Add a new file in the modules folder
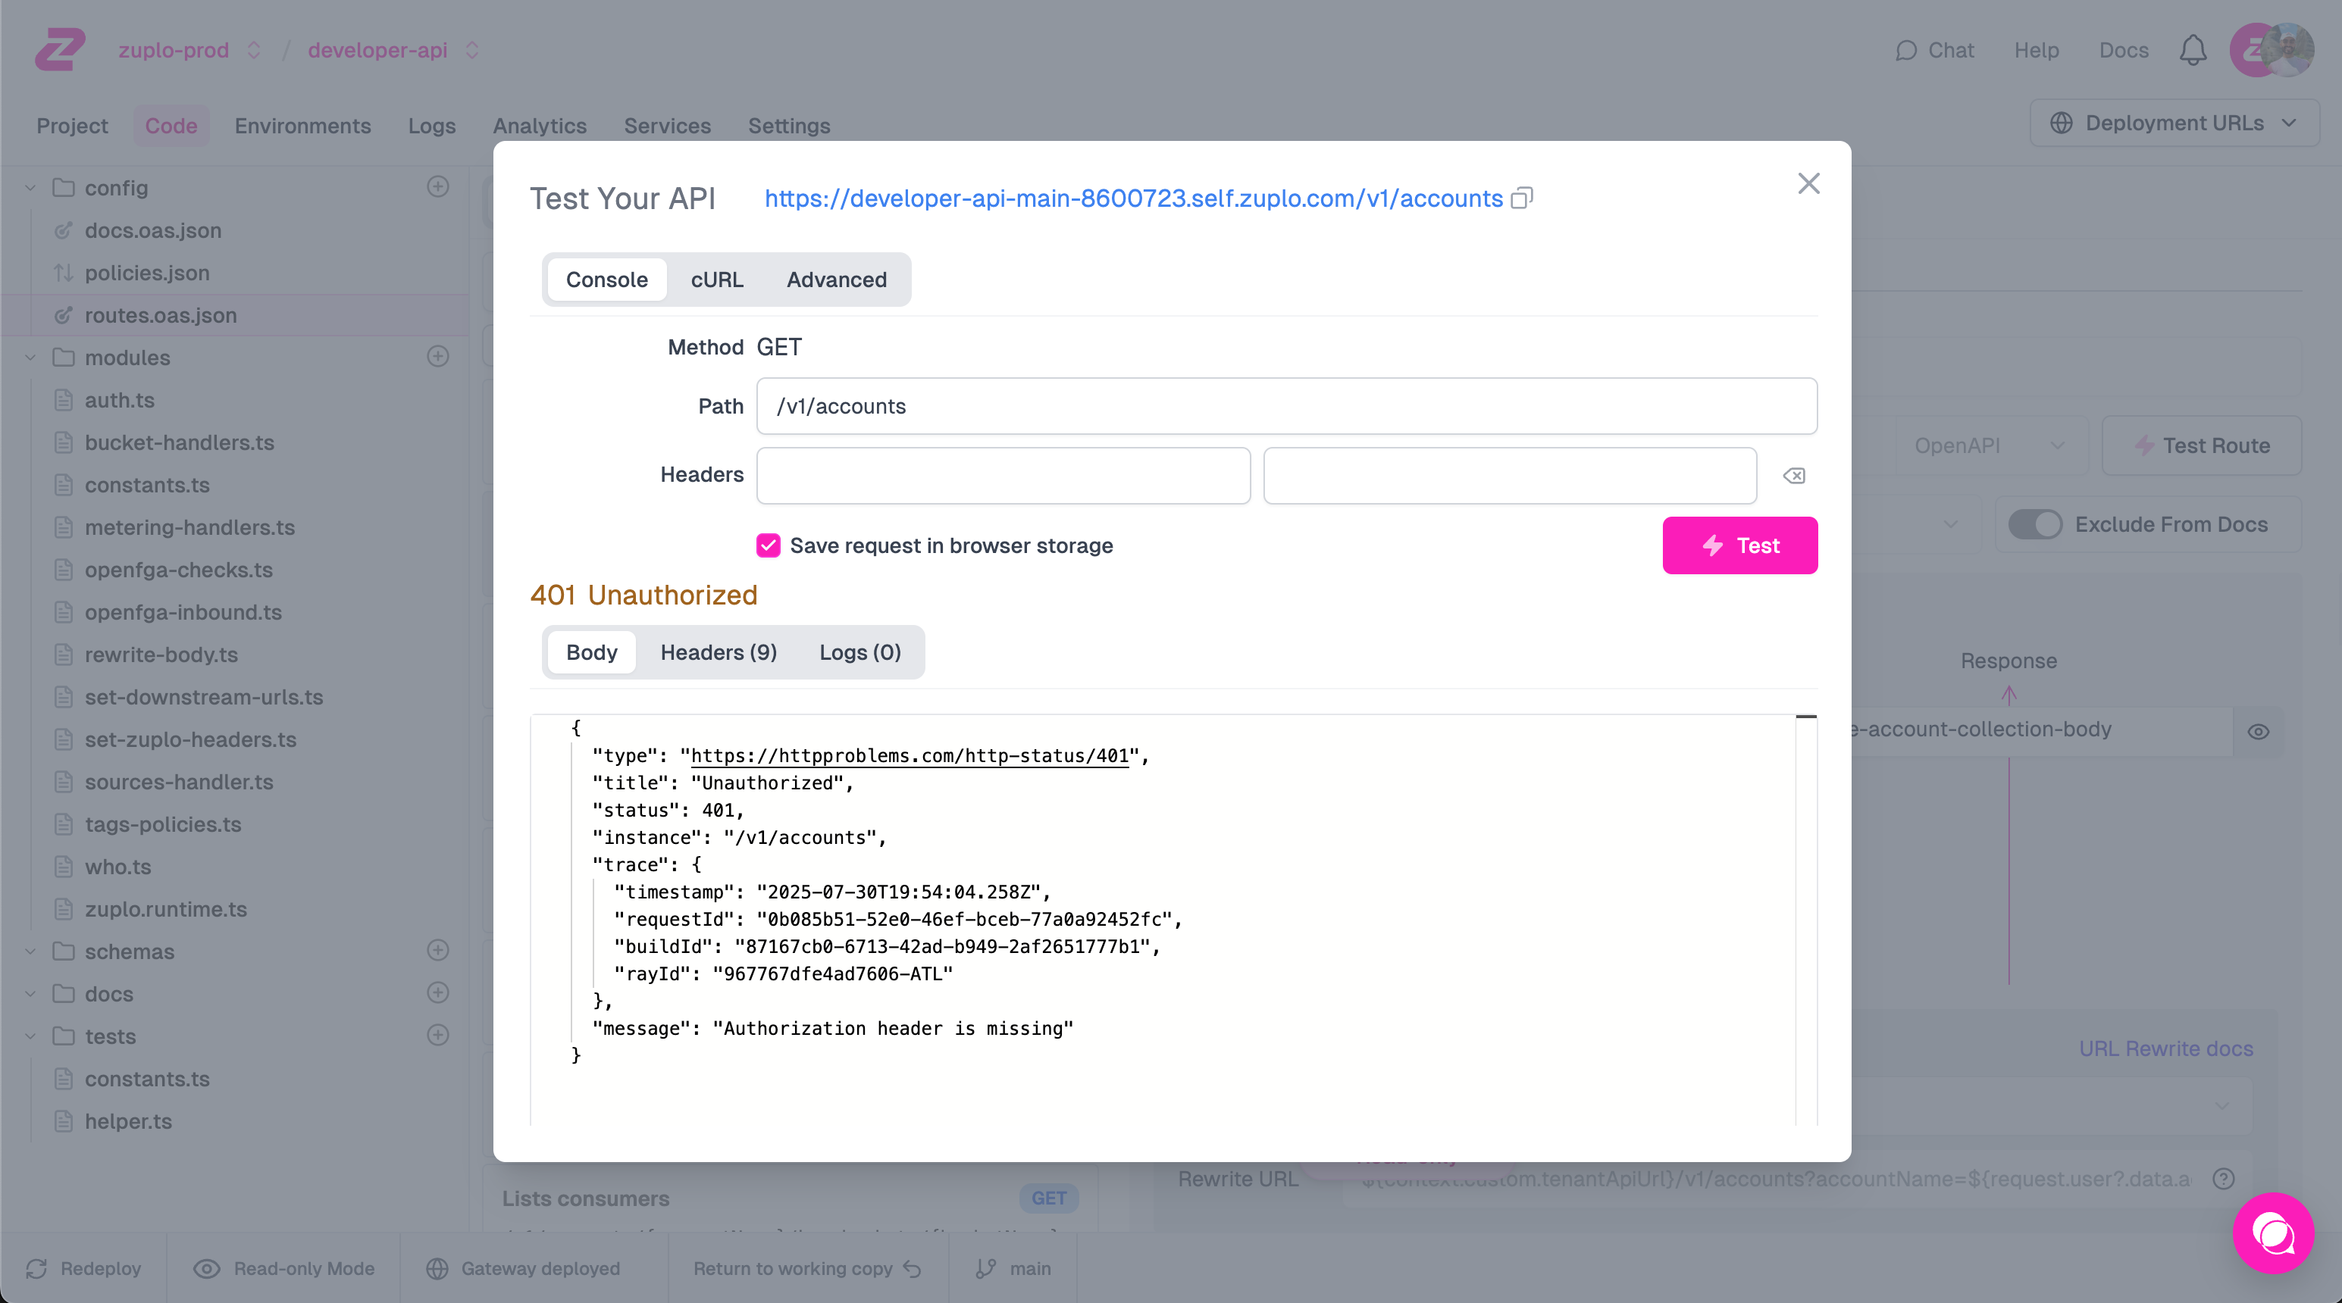Screen dimensions: 2342x1303 [x=437, y=356]
